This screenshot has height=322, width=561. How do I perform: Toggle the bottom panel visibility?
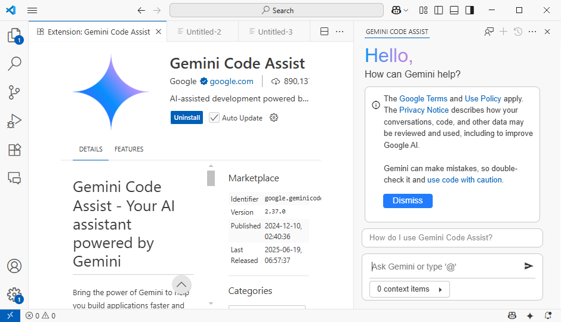click(454, 10)
